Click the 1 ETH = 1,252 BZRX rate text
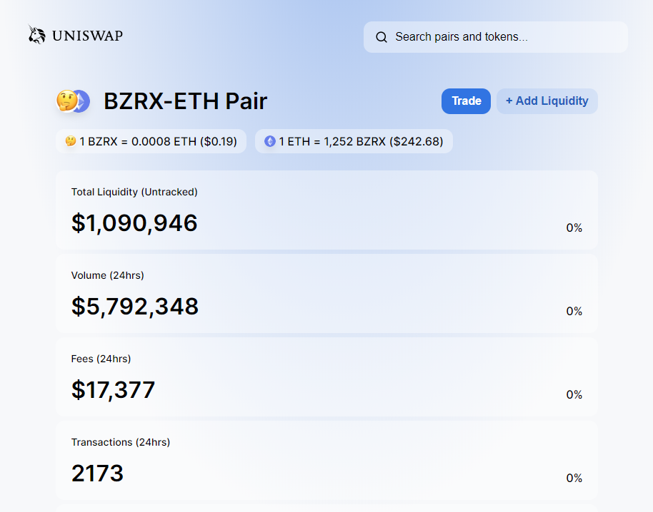The image size is (653, 512). point(361,142)
